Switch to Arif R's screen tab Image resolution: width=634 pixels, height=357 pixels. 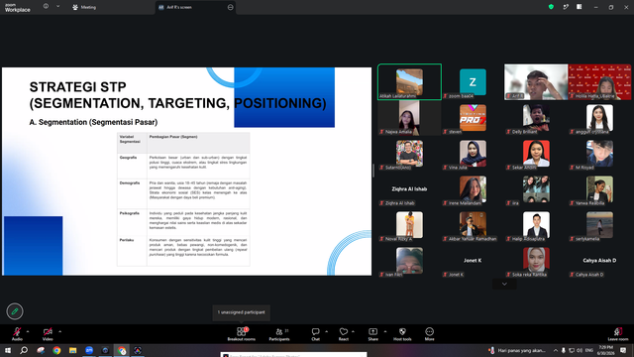click(x=195, y=7)
